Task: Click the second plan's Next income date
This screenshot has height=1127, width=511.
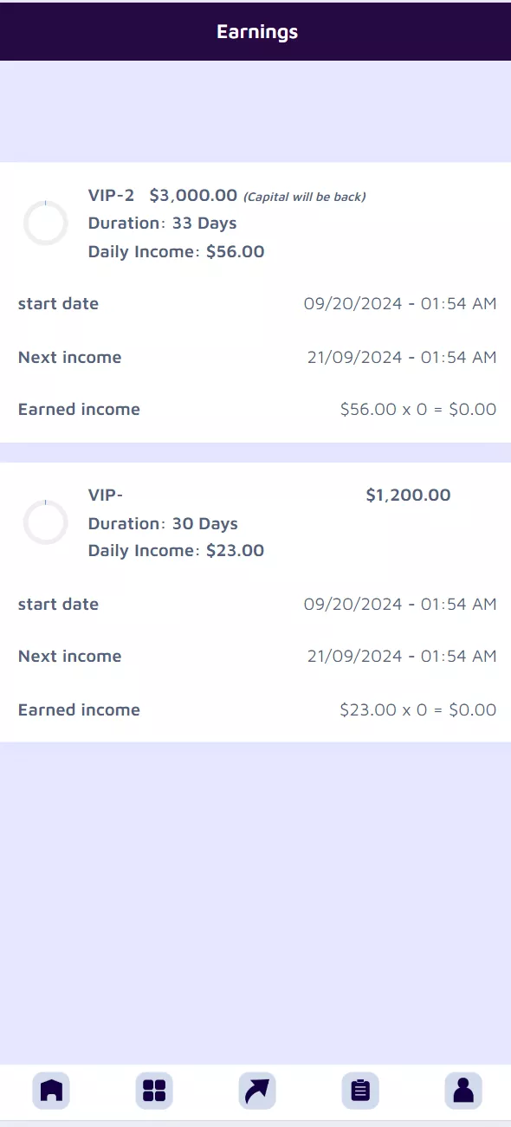Action: coord(402,657)
